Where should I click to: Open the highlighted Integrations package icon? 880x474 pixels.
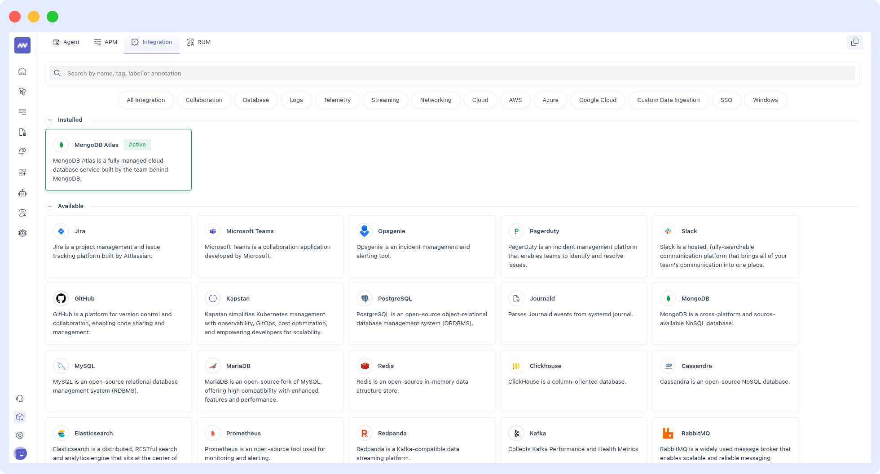[x=20, y=417]
